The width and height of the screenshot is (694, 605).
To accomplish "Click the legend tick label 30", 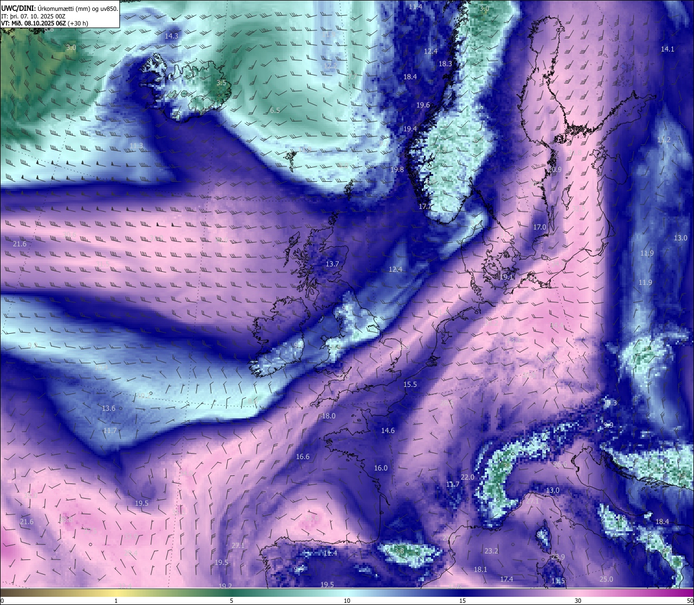I will tap(578, 601).
